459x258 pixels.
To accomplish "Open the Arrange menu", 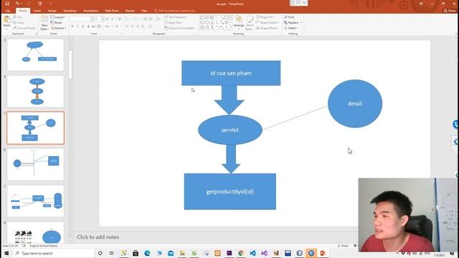I will pyautogui.click(x=239, y=22).
